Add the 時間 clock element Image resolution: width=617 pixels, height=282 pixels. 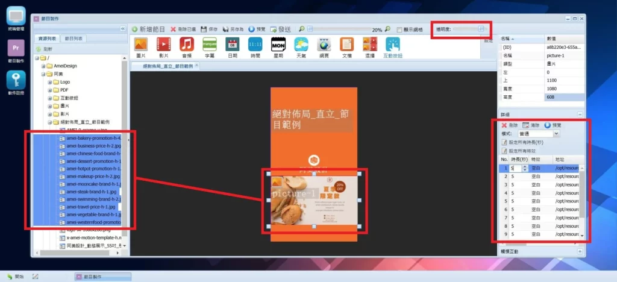(x=255, y=45)
